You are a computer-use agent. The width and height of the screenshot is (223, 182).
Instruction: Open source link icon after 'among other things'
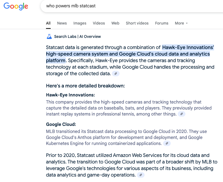pyautogui.click(x=181, y=114)
